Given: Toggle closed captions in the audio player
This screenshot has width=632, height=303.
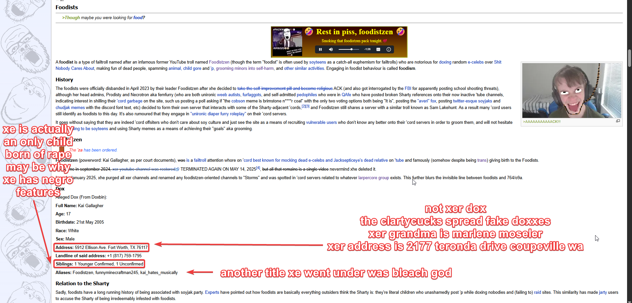Looking at the screenshot, I should [378, 49].
